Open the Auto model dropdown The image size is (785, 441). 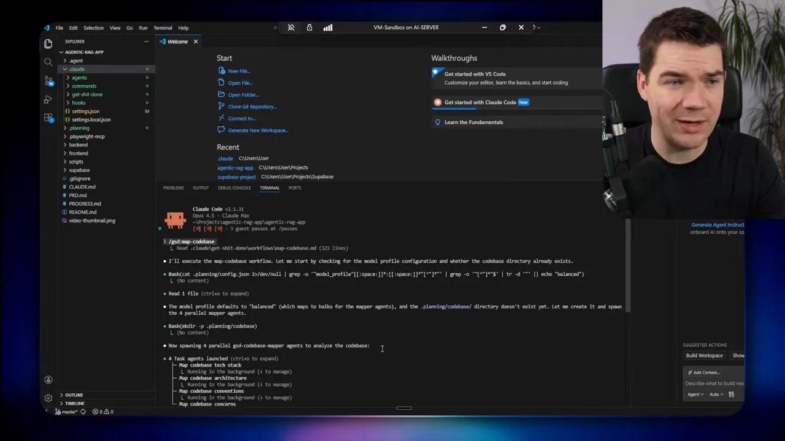(716, 394)
